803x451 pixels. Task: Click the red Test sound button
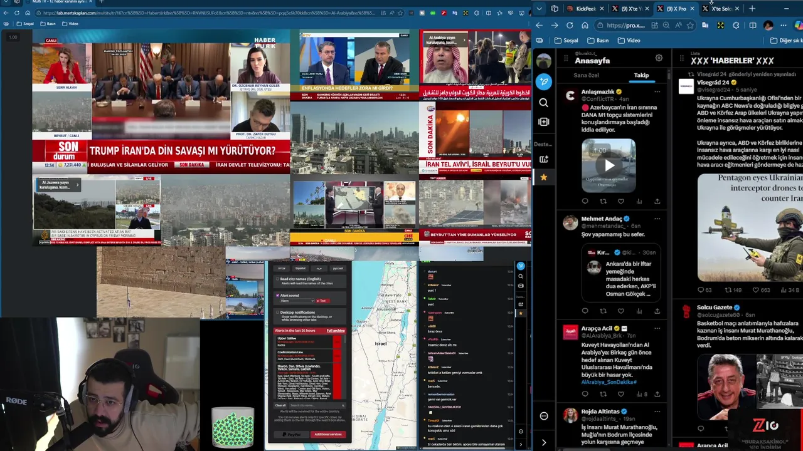(322, 301)
